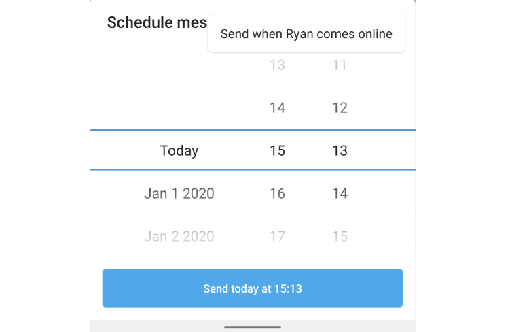The height and width of the screenshot is (332, 510).
Task: Select 'Today' in the date picker
Action: pyautogui.click(x=179, y=150)
